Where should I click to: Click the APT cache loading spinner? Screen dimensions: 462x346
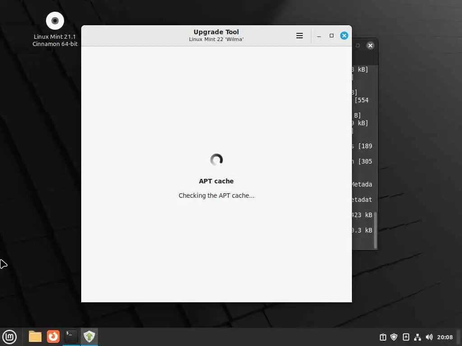pyautogui.click(x=216, y=160)
